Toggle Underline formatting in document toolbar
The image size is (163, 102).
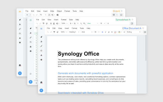click(109, 32)
